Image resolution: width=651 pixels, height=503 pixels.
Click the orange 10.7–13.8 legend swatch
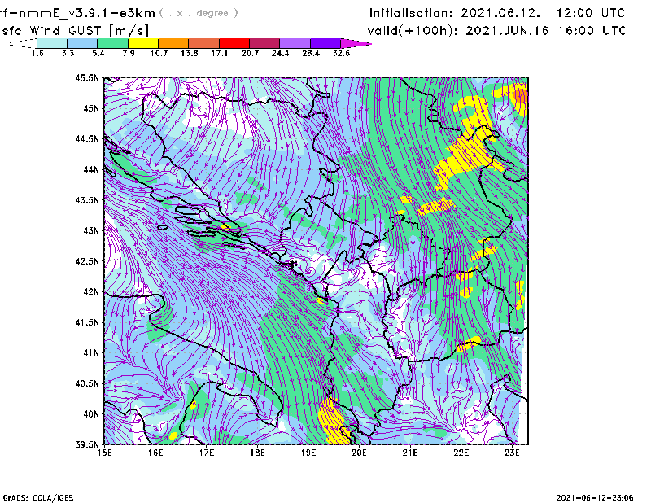coord(173,43)
